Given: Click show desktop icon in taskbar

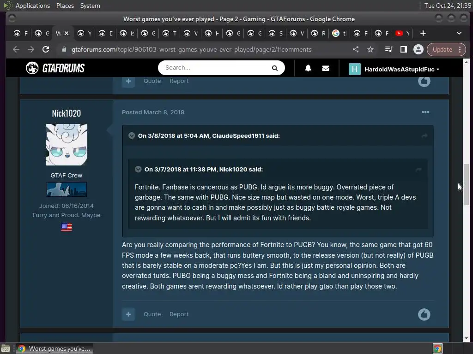Looking at the screenshot, I should (x=6, y=348).
